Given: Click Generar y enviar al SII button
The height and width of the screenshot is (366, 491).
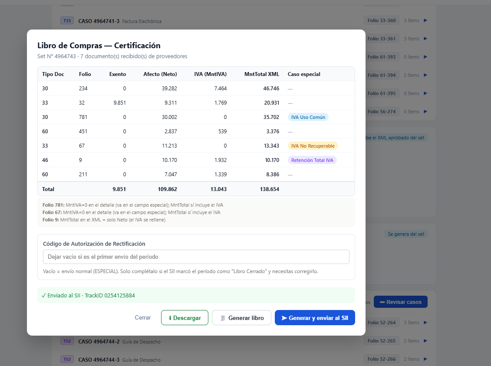Looking at the screenshot, I should pos(315,317).
